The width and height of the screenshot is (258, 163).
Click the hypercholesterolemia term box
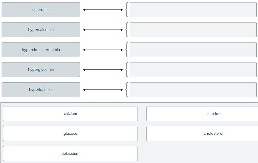[x=41, y=50]
